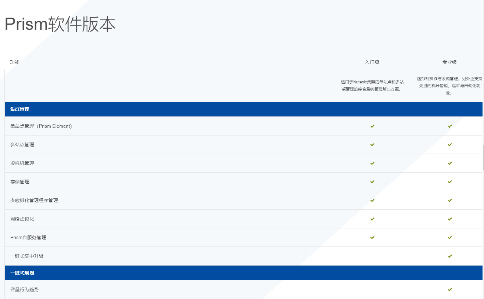Click the 入门级 checkmark in the 网络虚拟化 row
The height and width of the screenshot is (299, 484).
point(372,219)
